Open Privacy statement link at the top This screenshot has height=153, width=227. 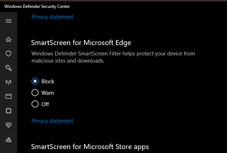pos(52,17)
